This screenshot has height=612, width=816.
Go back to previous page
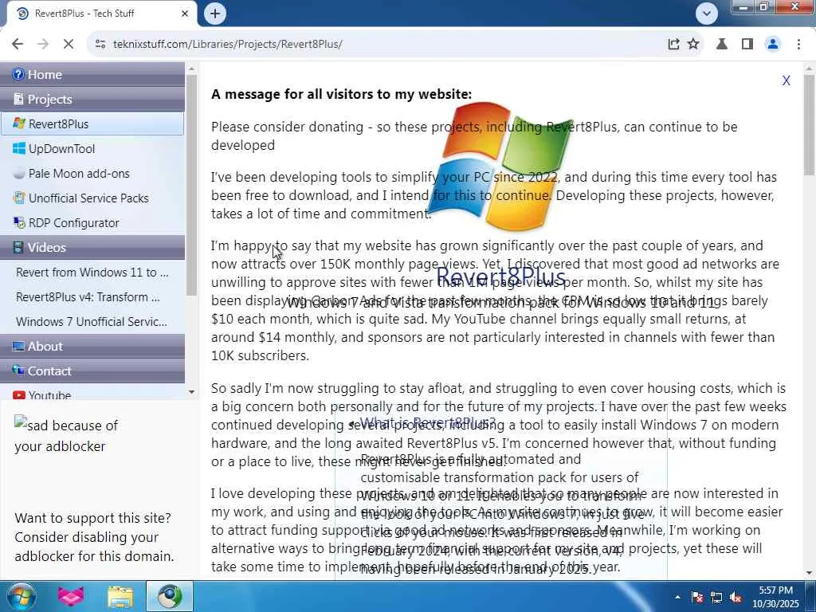tap(18, 45)
